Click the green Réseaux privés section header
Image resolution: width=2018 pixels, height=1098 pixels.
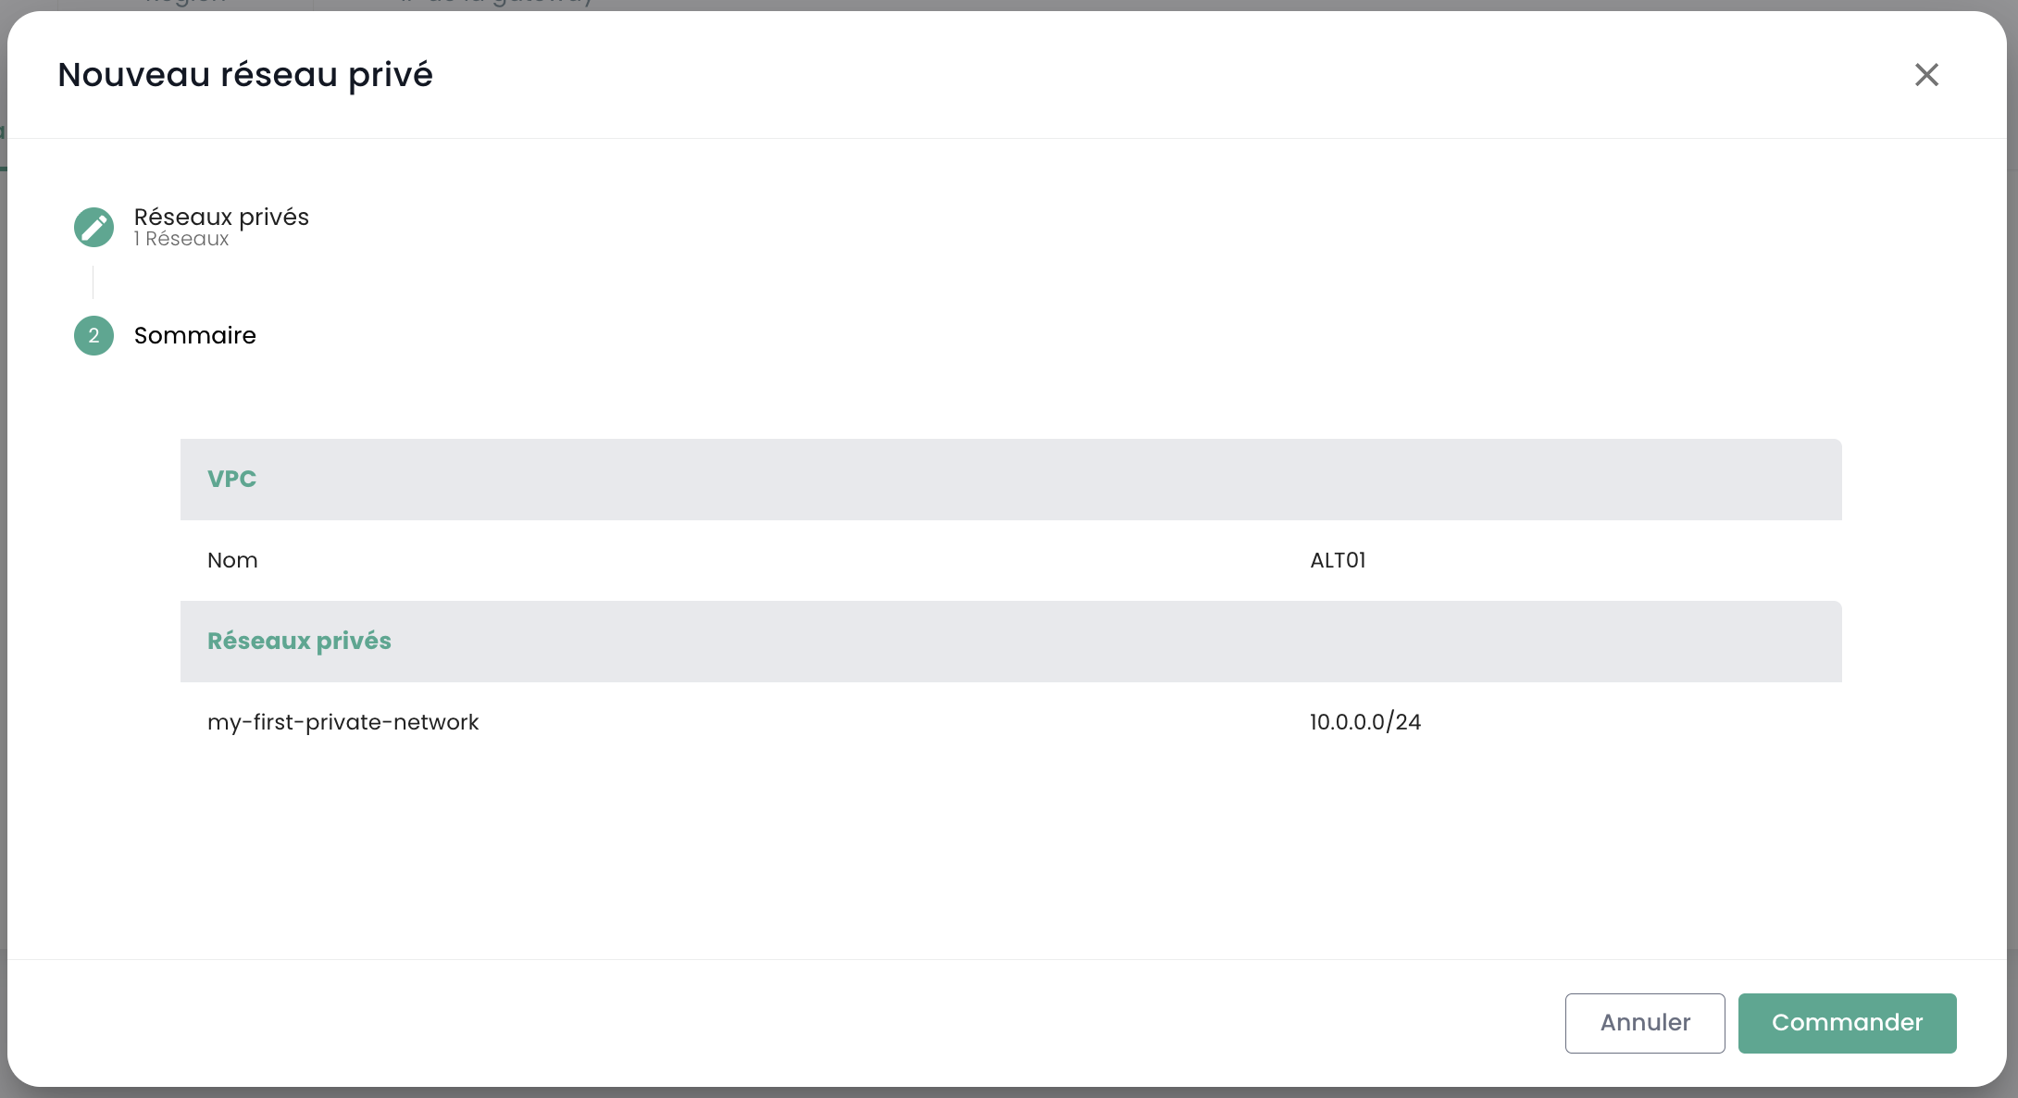point(299,641)
